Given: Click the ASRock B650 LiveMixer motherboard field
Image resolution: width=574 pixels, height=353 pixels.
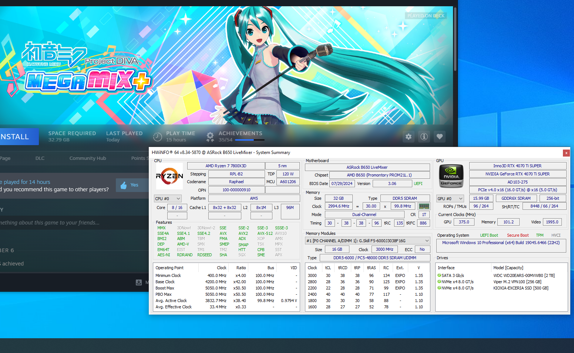Looking at the screenshot, I should [x=367, y=167].
